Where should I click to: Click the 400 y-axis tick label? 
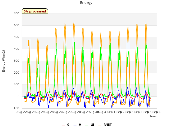[x=16, y=49]
